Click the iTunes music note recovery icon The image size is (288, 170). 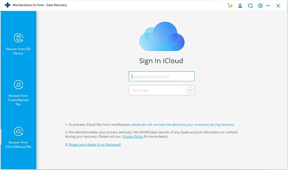18,85
